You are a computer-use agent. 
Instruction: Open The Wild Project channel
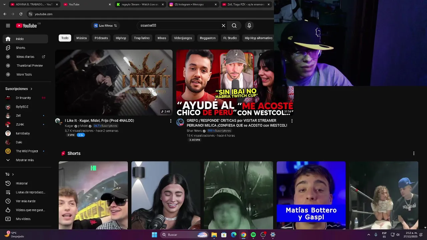coord(25,151)
